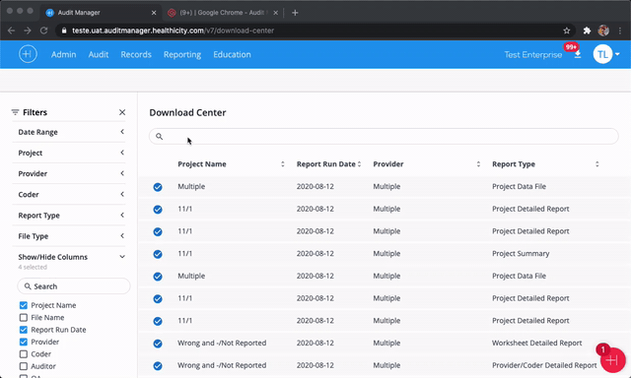Sort by Provider column arrows
Screen dimensions: 631x378
[x=478, y=163]
